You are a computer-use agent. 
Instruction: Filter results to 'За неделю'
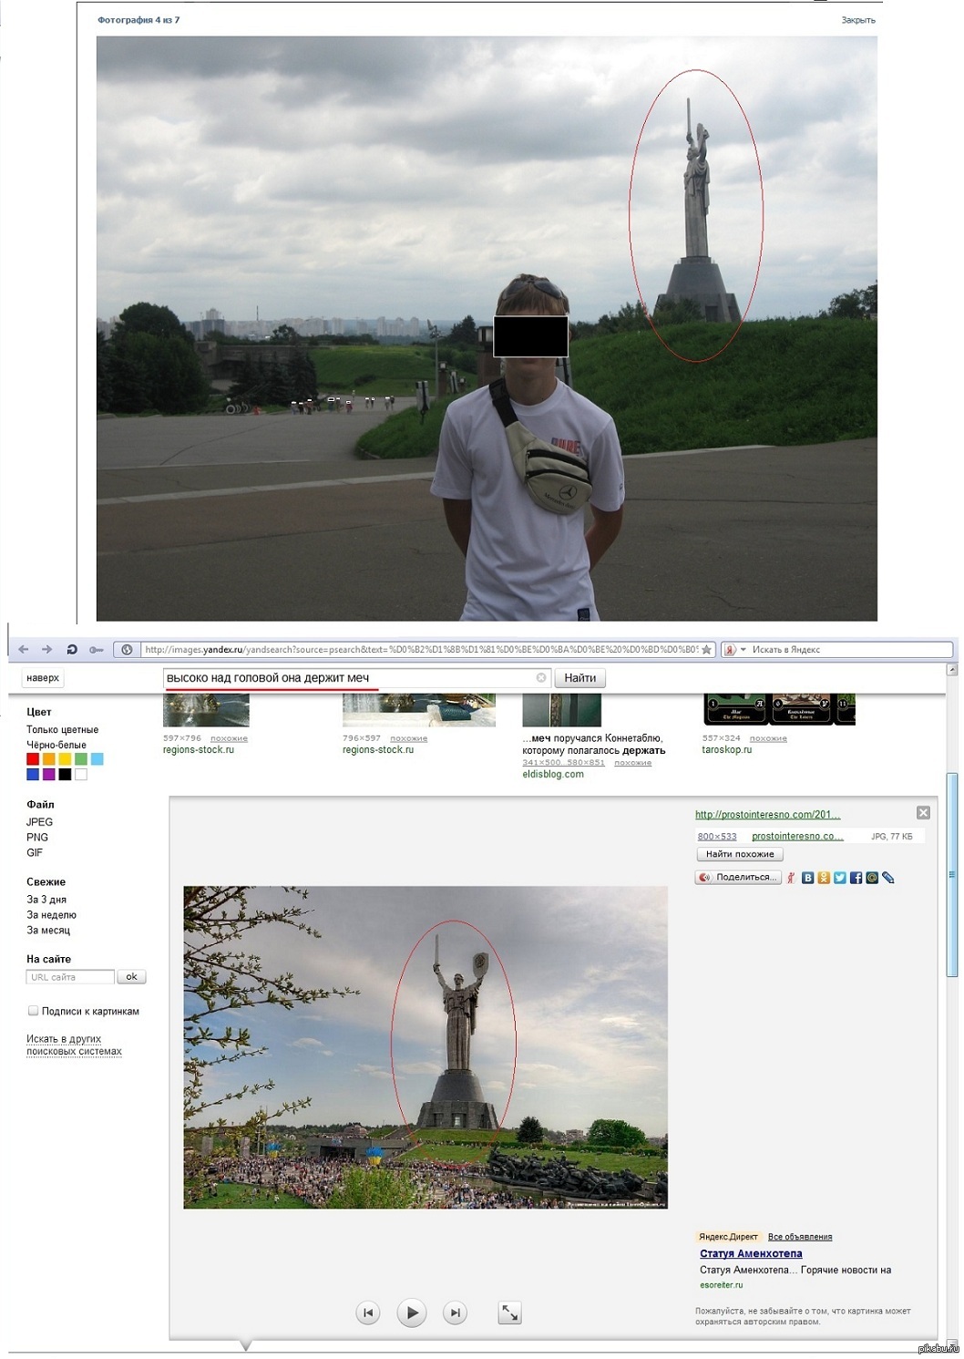[51, 915]
